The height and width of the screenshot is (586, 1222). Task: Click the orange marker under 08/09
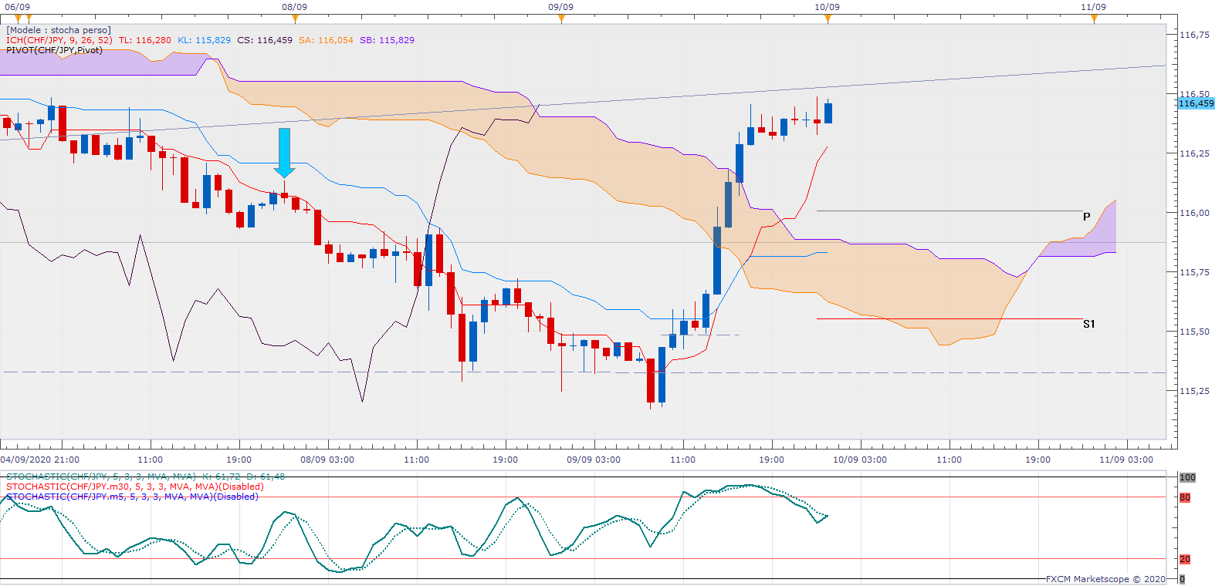(x=295, y=19)
